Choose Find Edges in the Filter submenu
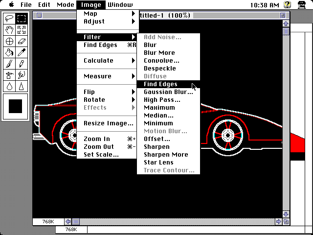This screenshot has height=235, width=313. pyautogui.click(x=168, y=84)
